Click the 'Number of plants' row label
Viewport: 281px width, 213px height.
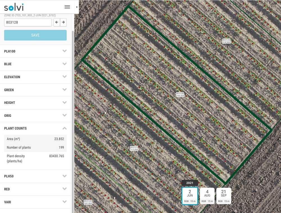point(19,147)
